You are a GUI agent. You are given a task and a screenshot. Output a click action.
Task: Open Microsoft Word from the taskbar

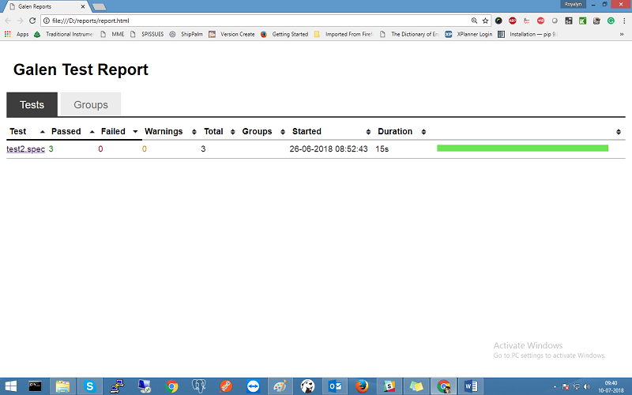472,386
